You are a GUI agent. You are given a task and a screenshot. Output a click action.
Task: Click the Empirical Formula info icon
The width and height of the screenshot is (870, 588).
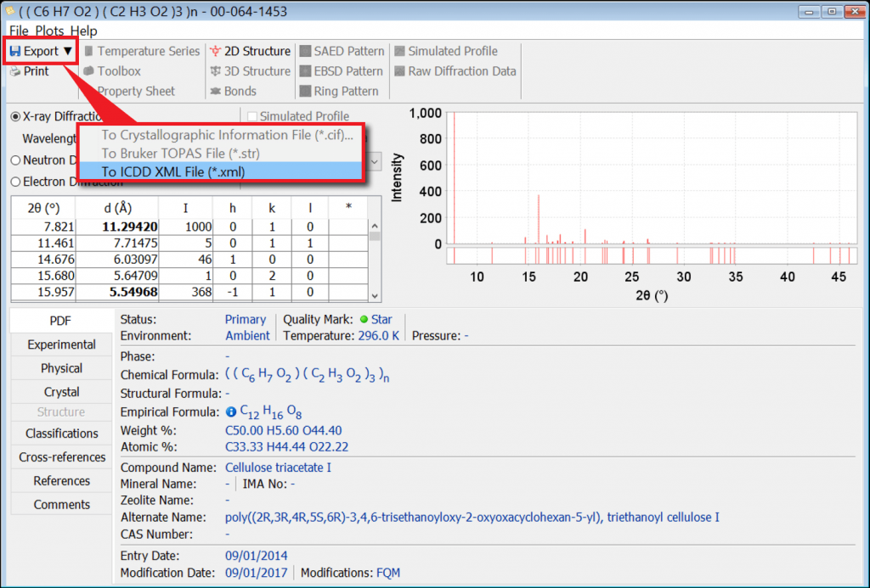230,412
